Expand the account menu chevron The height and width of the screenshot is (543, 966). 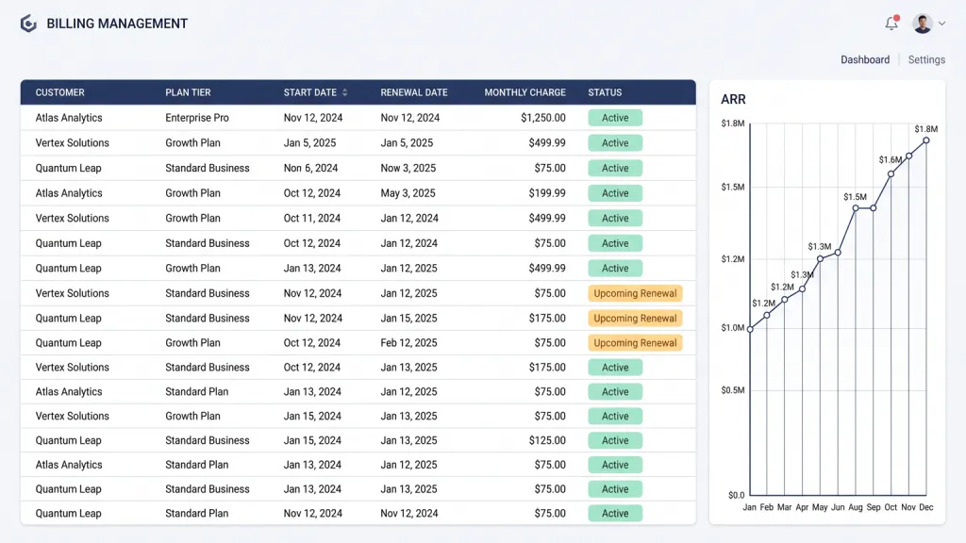942,24
